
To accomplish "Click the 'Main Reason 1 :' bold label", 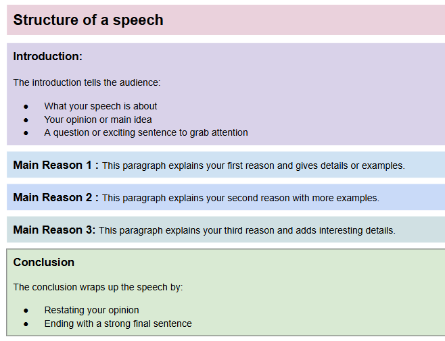I will [x=55, y=165].
